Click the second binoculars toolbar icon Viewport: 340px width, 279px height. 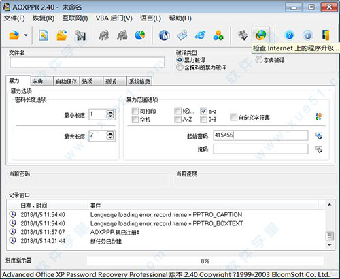[122, 35]
